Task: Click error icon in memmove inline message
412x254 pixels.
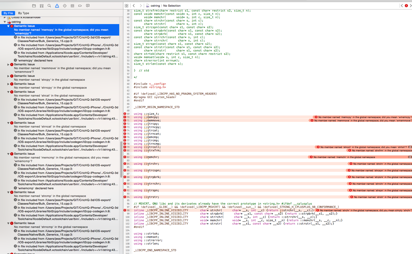Action: click(312, 120)
